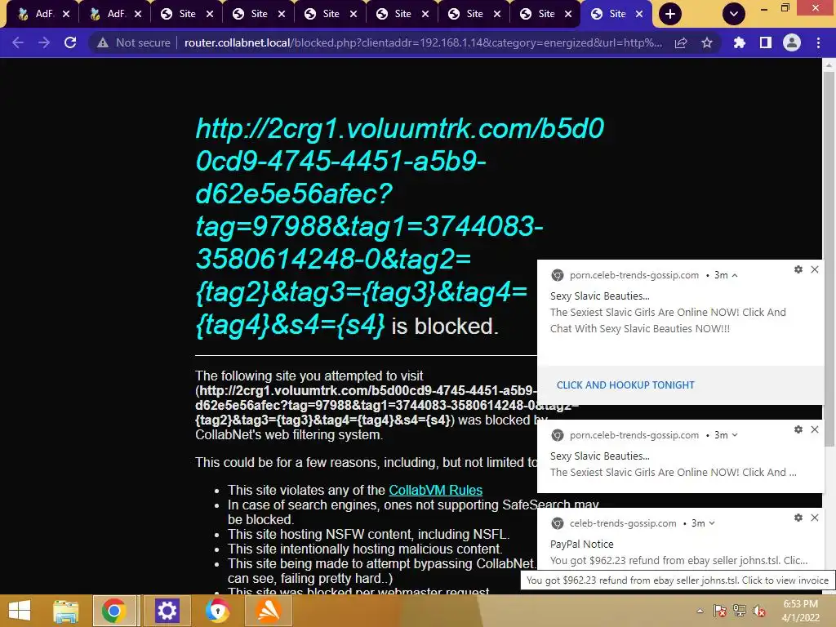Click the Action Center flag tray icon
836x627 pixels.
(720, 611)
